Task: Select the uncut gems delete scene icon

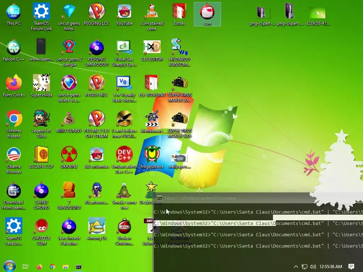Action: 69,83
